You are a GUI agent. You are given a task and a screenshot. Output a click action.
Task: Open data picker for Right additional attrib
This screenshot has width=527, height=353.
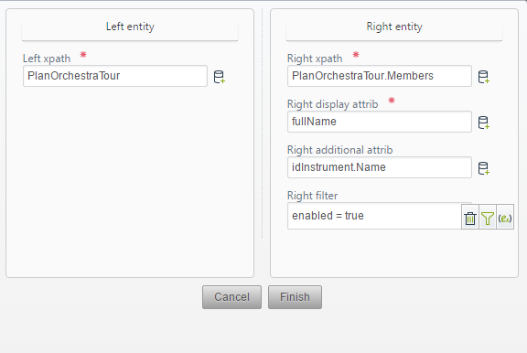click(483, 168)
